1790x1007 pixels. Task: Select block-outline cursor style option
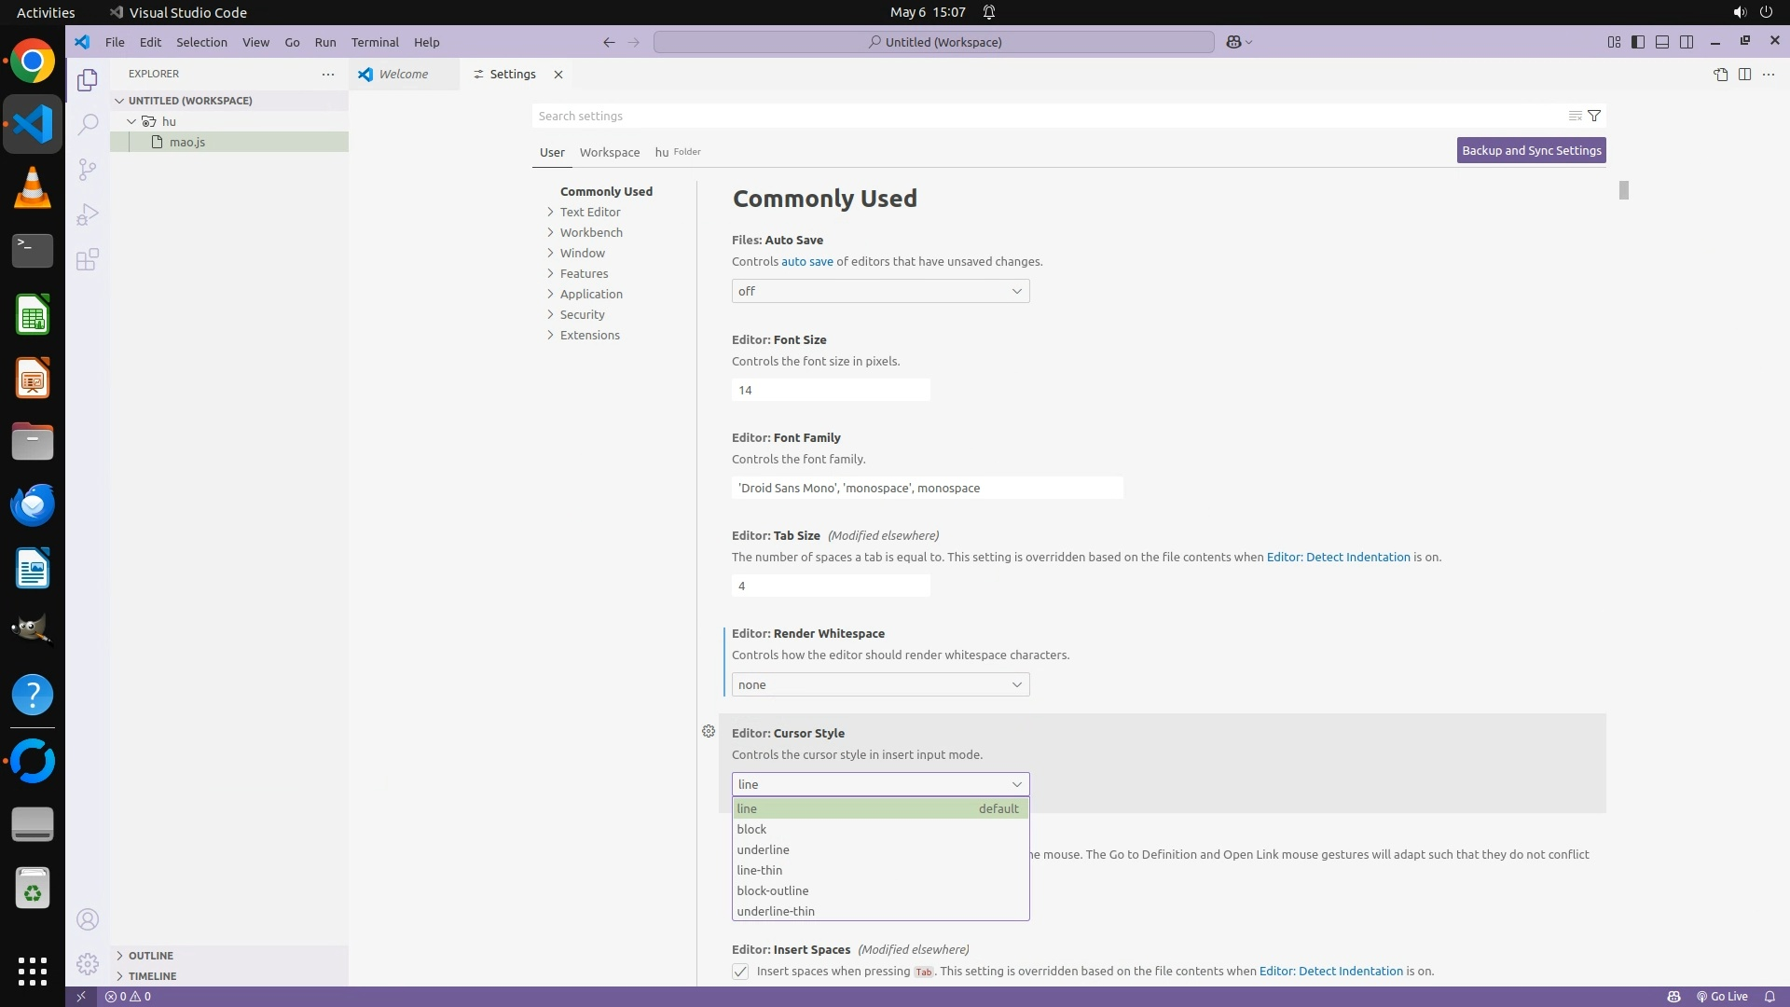[773, 890]
